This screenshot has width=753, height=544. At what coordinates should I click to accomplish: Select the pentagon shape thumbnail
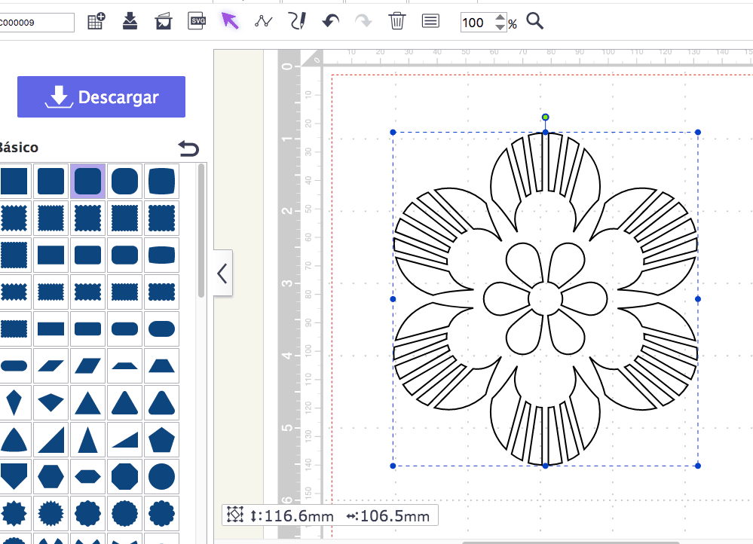[x=161, y=440]
